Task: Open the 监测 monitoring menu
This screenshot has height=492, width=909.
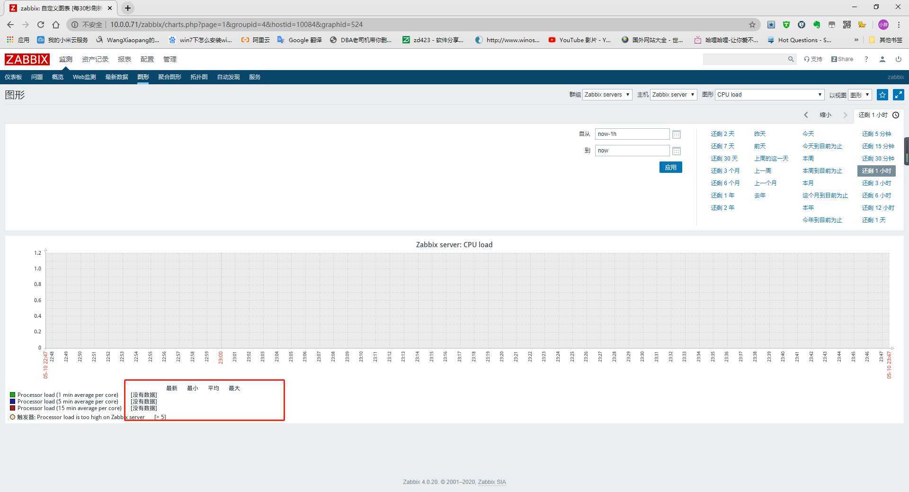Action: pos(66,59)
